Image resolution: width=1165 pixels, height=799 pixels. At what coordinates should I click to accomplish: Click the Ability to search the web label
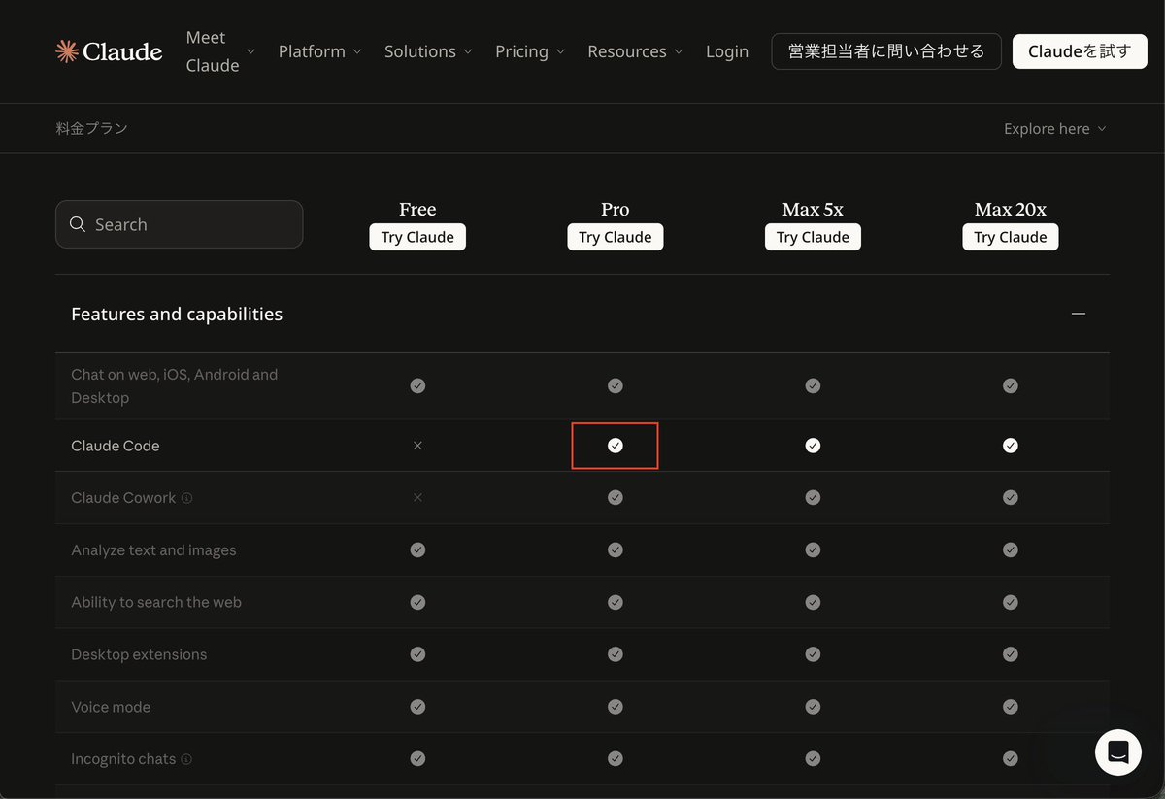coord(156,602)
